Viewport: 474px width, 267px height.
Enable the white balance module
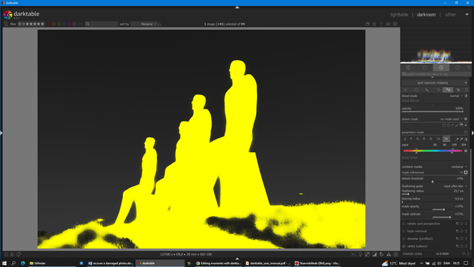[404, 246]
